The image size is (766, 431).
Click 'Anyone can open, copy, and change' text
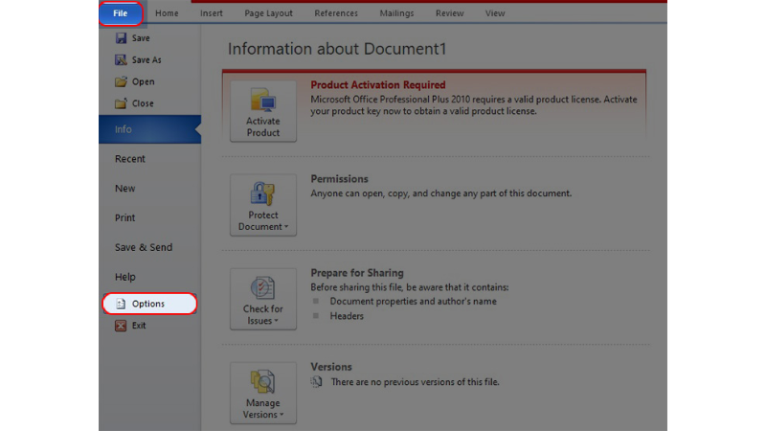[x=441, y=193]
